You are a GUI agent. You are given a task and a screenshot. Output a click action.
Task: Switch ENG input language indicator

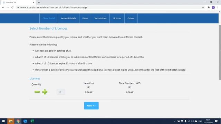(200, 121)
